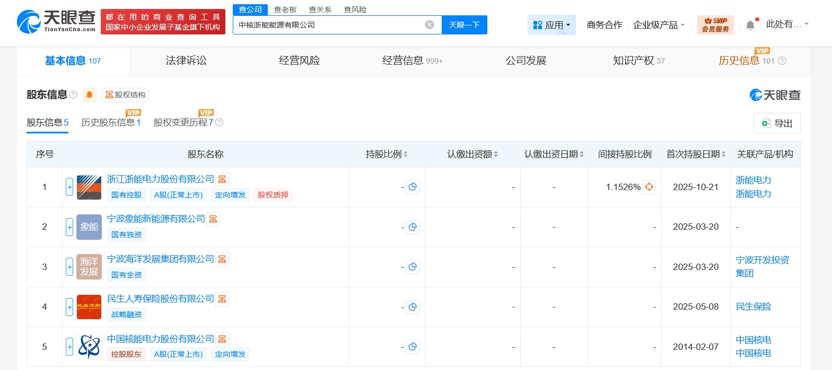Click equity structure icon beside 中国核能电力股份有限公司
The image size is (832, 370).
pos(222,339)
